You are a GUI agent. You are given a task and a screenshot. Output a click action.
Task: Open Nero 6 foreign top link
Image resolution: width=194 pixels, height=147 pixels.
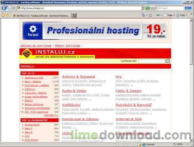click(29, 132)
